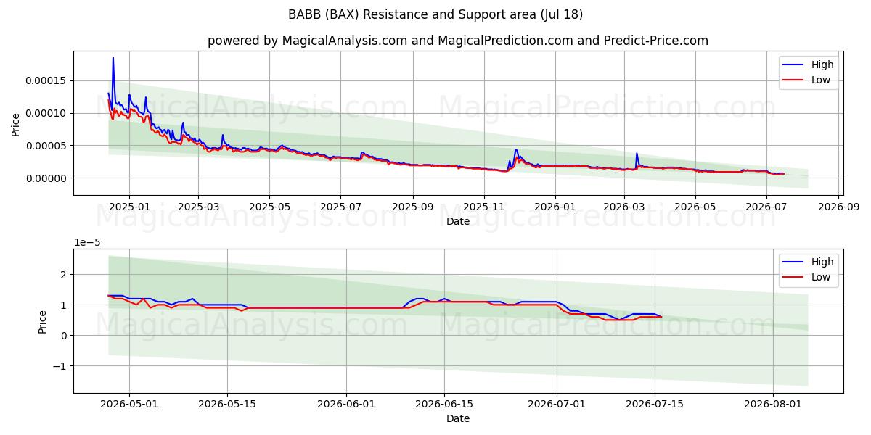Screen dimensions: 871x435
Task: Click the '2026-06-15' date tick label
Action: coord(444,404)
